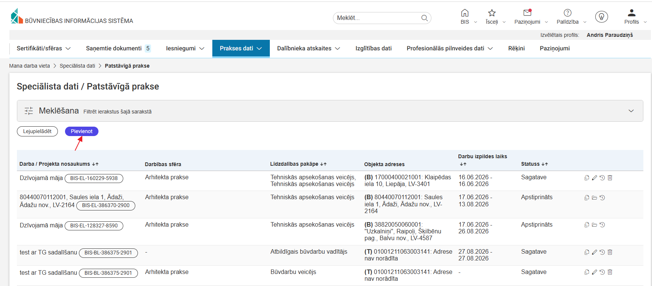Open the envelope notifications icon in header

(527, 13)
